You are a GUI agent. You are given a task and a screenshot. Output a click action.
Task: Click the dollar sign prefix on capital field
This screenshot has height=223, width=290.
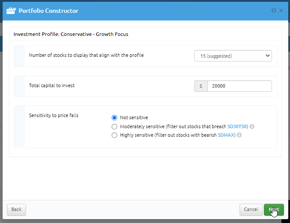pos(201,86)
